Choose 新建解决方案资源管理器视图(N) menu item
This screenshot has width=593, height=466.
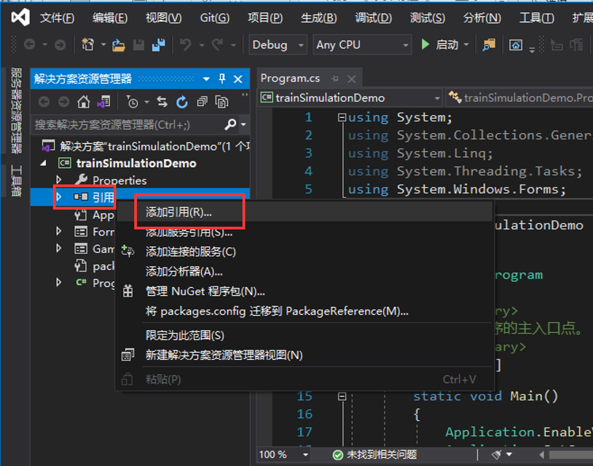pos(305,355)
